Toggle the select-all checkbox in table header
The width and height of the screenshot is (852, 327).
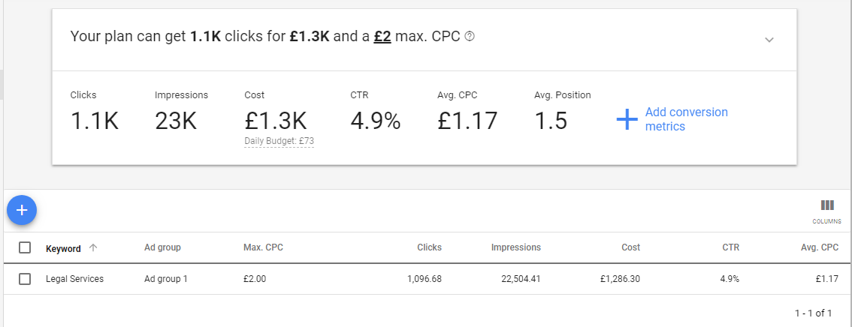click(x=25, y=247)
